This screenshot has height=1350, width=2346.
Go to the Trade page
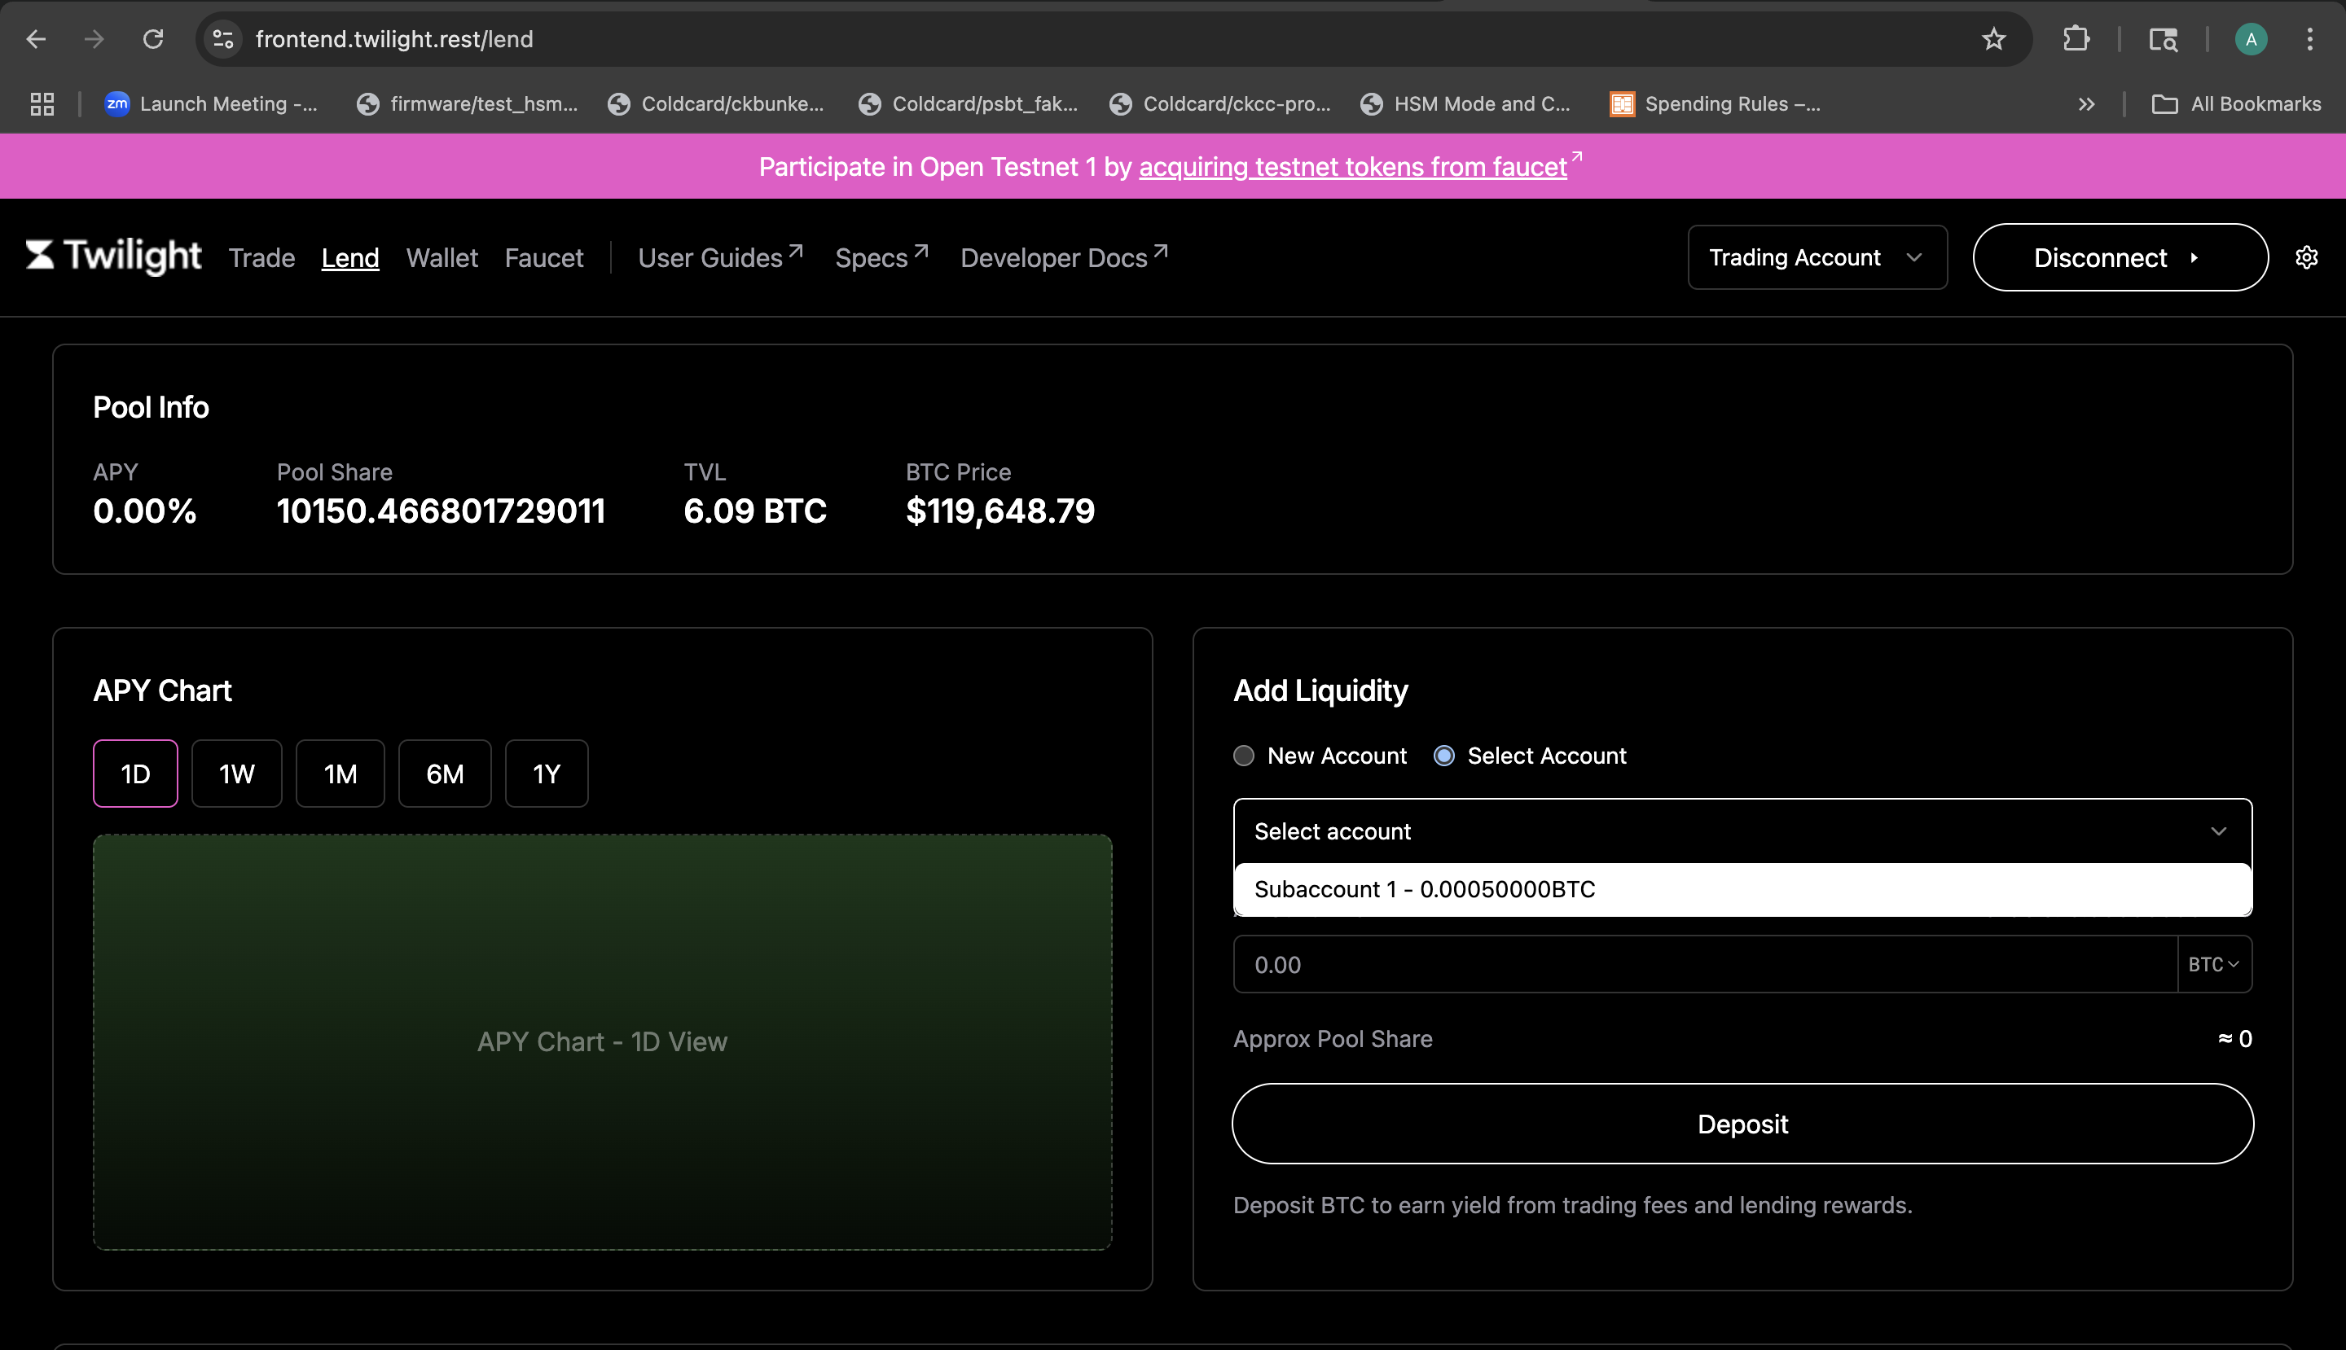(x=261, y=258)
